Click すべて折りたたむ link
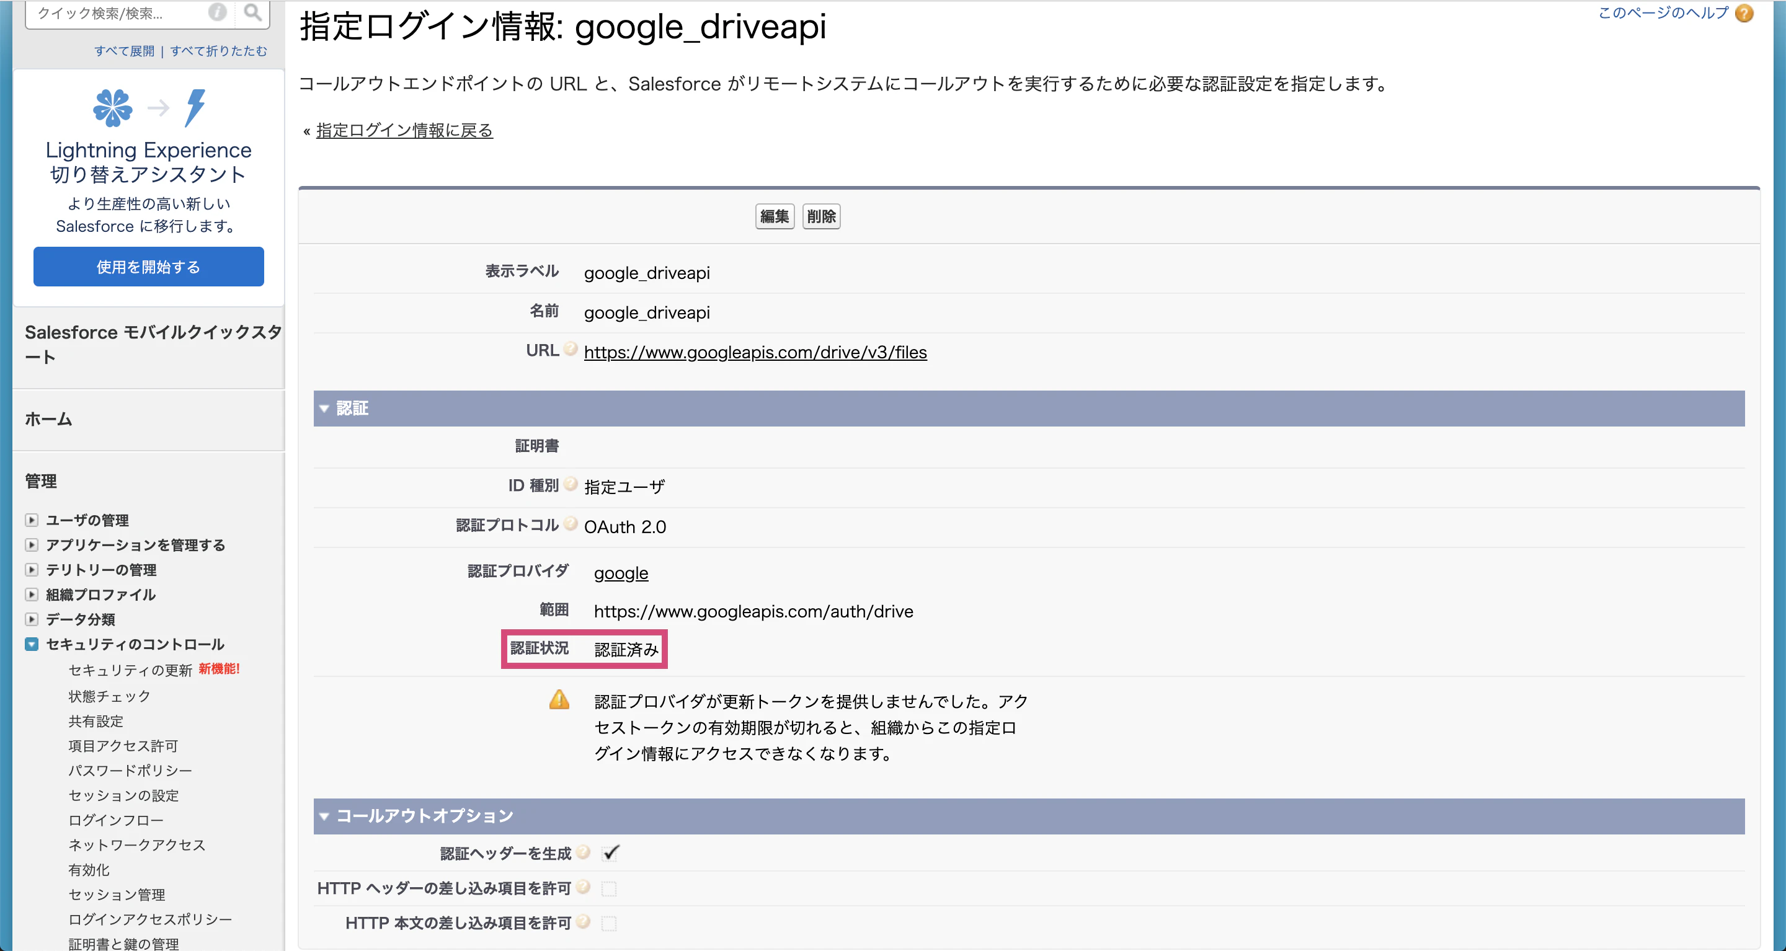 click(x=218, y=51)
